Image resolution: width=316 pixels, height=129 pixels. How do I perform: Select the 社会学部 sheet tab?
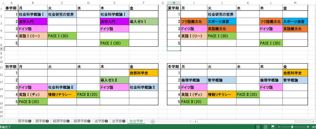[x=136, y=121]
